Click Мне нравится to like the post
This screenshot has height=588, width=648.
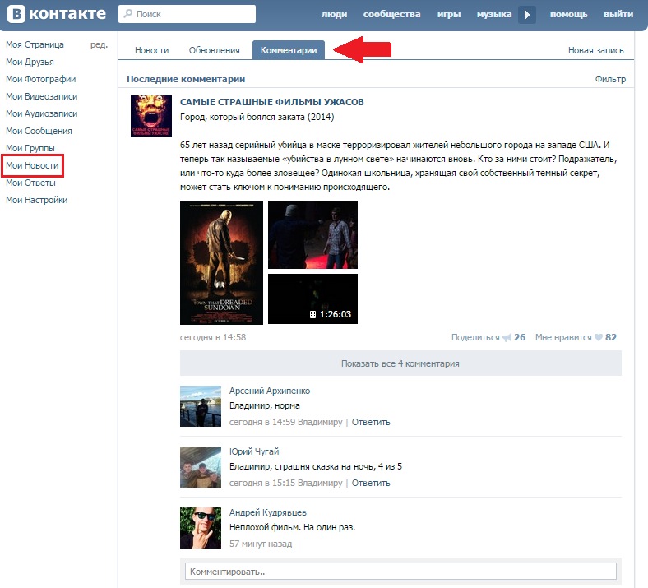tap(563, 337)
